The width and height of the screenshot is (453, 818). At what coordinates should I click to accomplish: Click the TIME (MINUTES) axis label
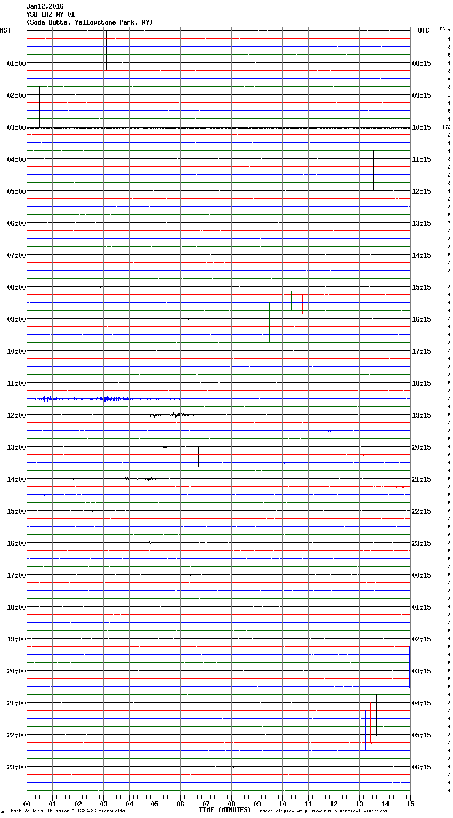click(x=225, y=810)
